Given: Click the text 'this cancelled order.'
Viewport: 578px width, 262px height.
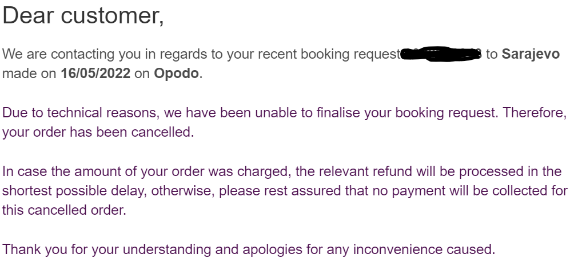Looking at the screenshot, I should click(x=64, y=211).
